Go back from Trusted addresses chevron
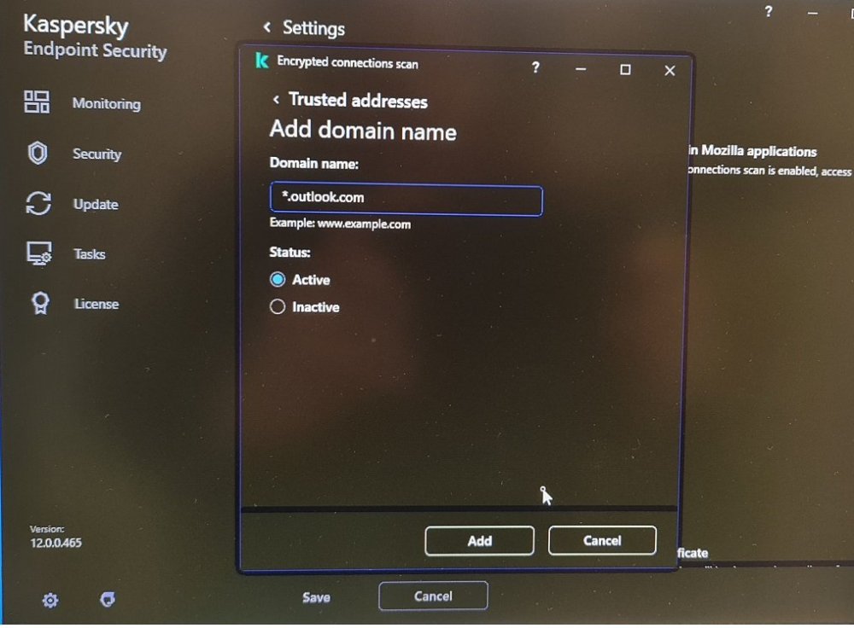The width and height of the screenshot is (854, 628). pyautogui.click(x=276, y=100)
